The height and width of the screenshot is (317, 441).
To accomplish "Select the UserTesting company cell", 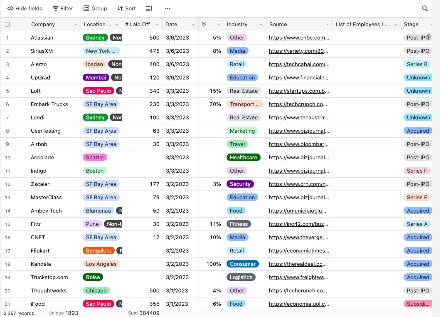I will click(x=46, y=131).
